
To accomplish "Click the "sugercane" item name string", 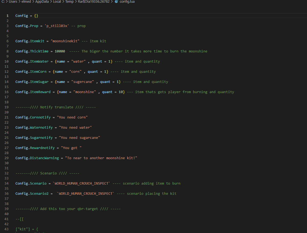I will pyautogui.click(x=83, y=82).
